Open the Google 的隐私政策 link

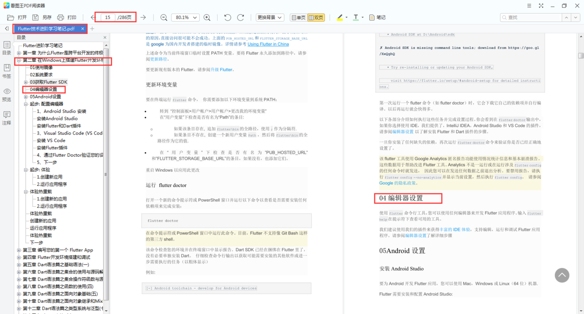(x=397, y=183)
